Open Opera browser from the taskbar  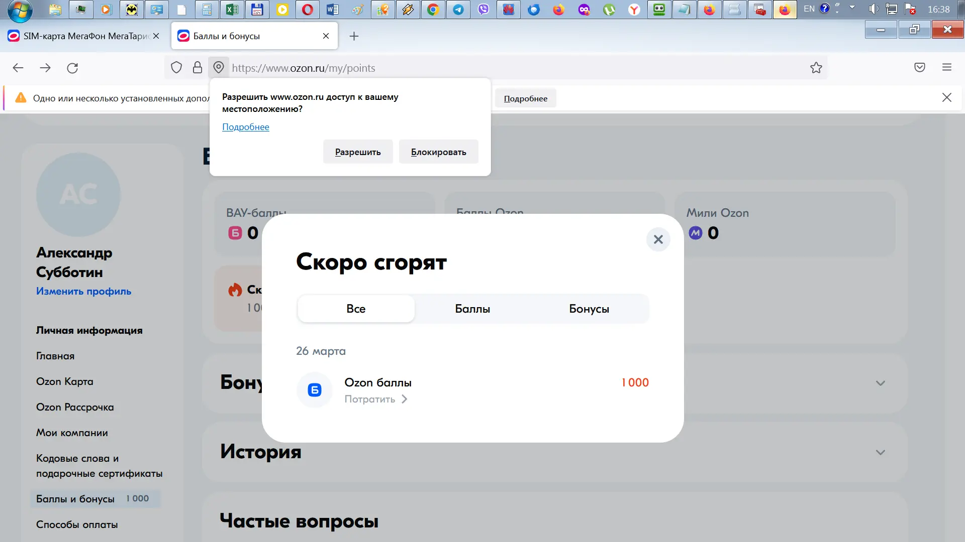tap(307, 10)
